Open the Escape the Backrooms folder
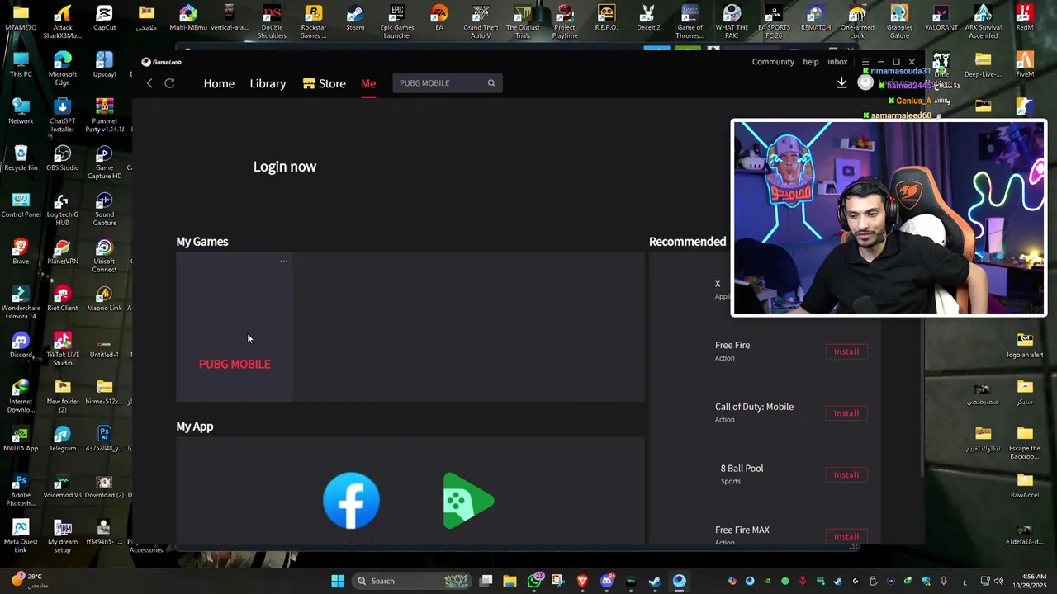The image size is (1057, 594). pyautogui.click(x=1025, y=444)
